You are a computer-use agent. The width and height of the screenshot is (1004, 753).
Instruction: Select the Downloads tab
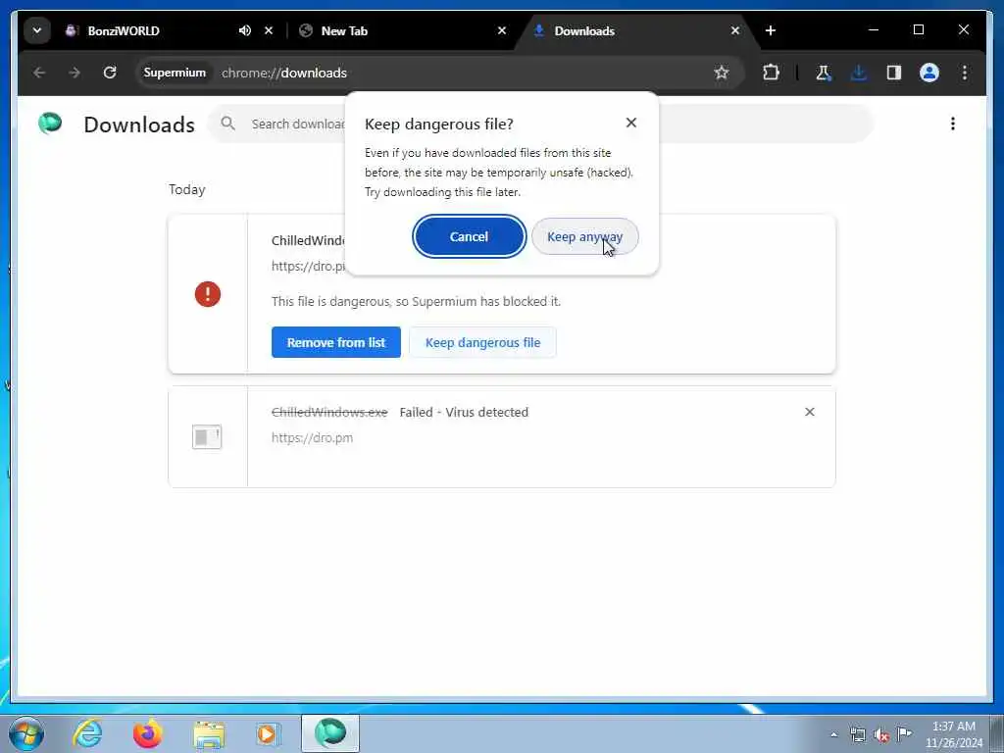[584, 30]
